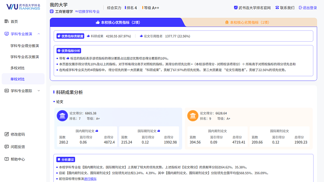Open 帮助中心 help center
The image size is (324, 182).
[x=18, y=159]
